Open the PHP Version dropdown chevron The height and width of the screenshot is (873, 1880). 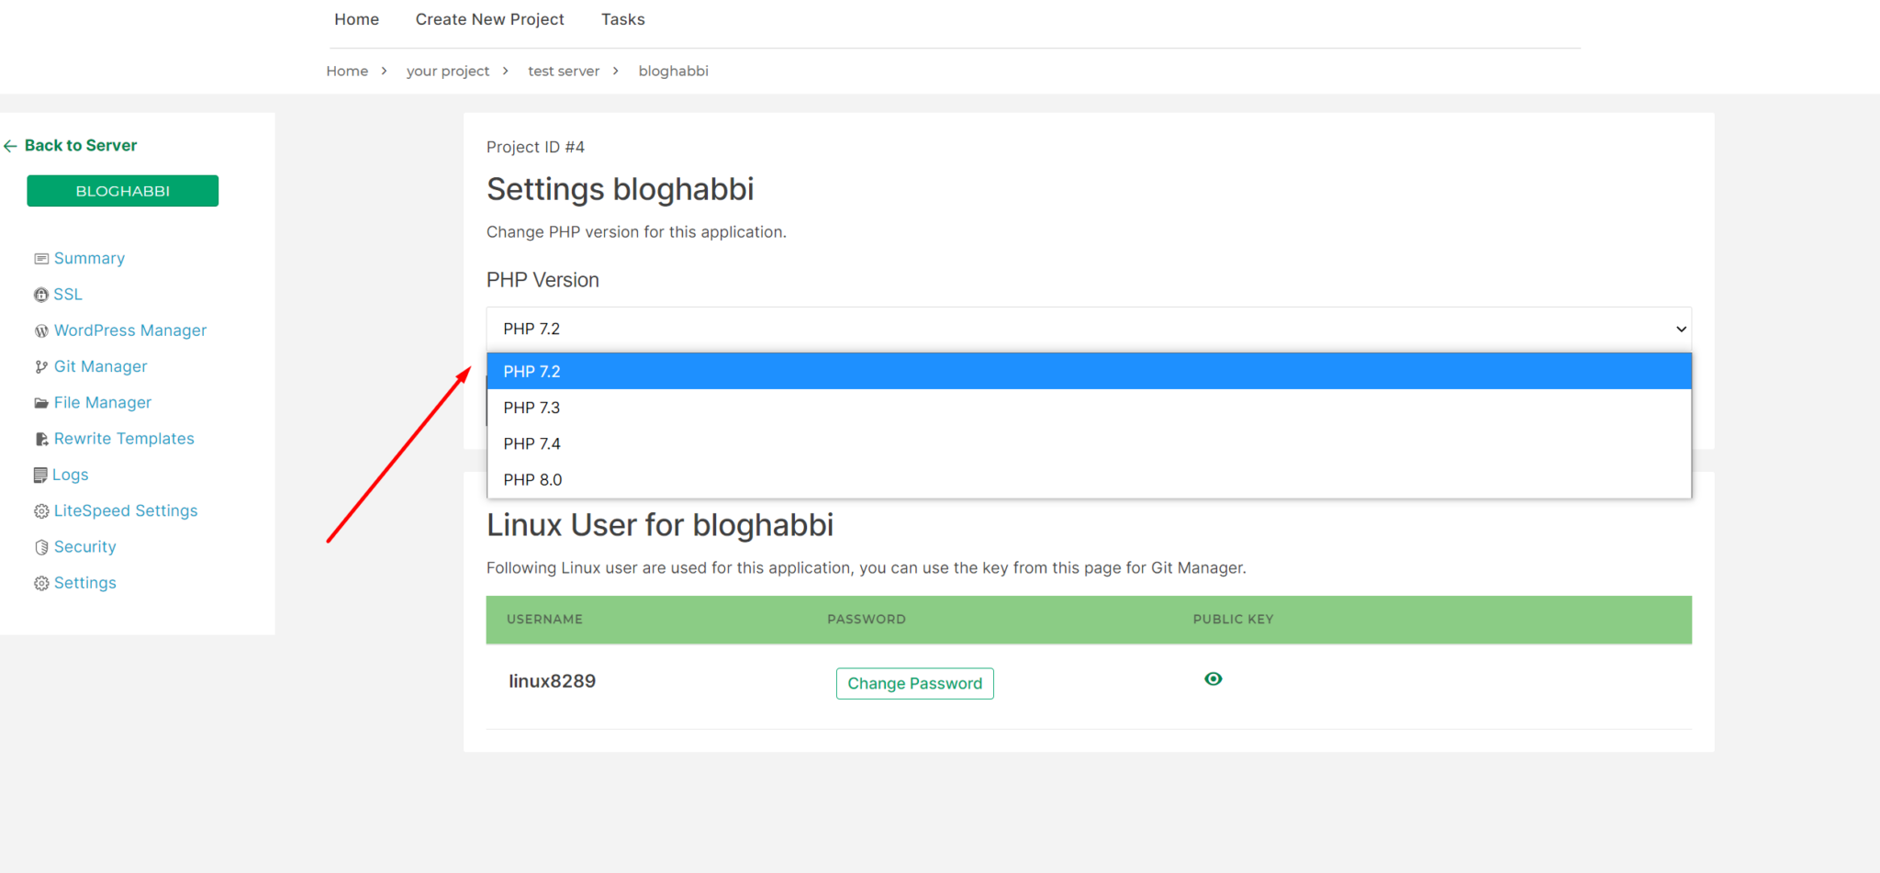tap(1681, 328)
